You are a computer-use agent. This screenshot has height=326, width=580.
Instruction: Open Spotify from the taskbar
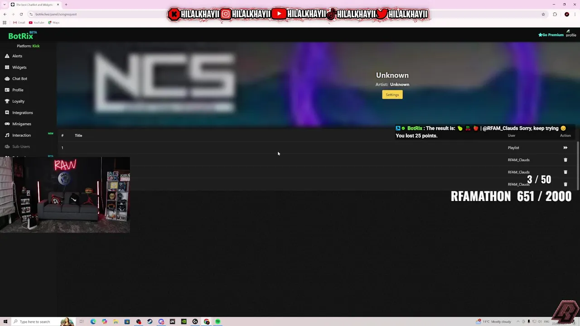click(217, 321)
